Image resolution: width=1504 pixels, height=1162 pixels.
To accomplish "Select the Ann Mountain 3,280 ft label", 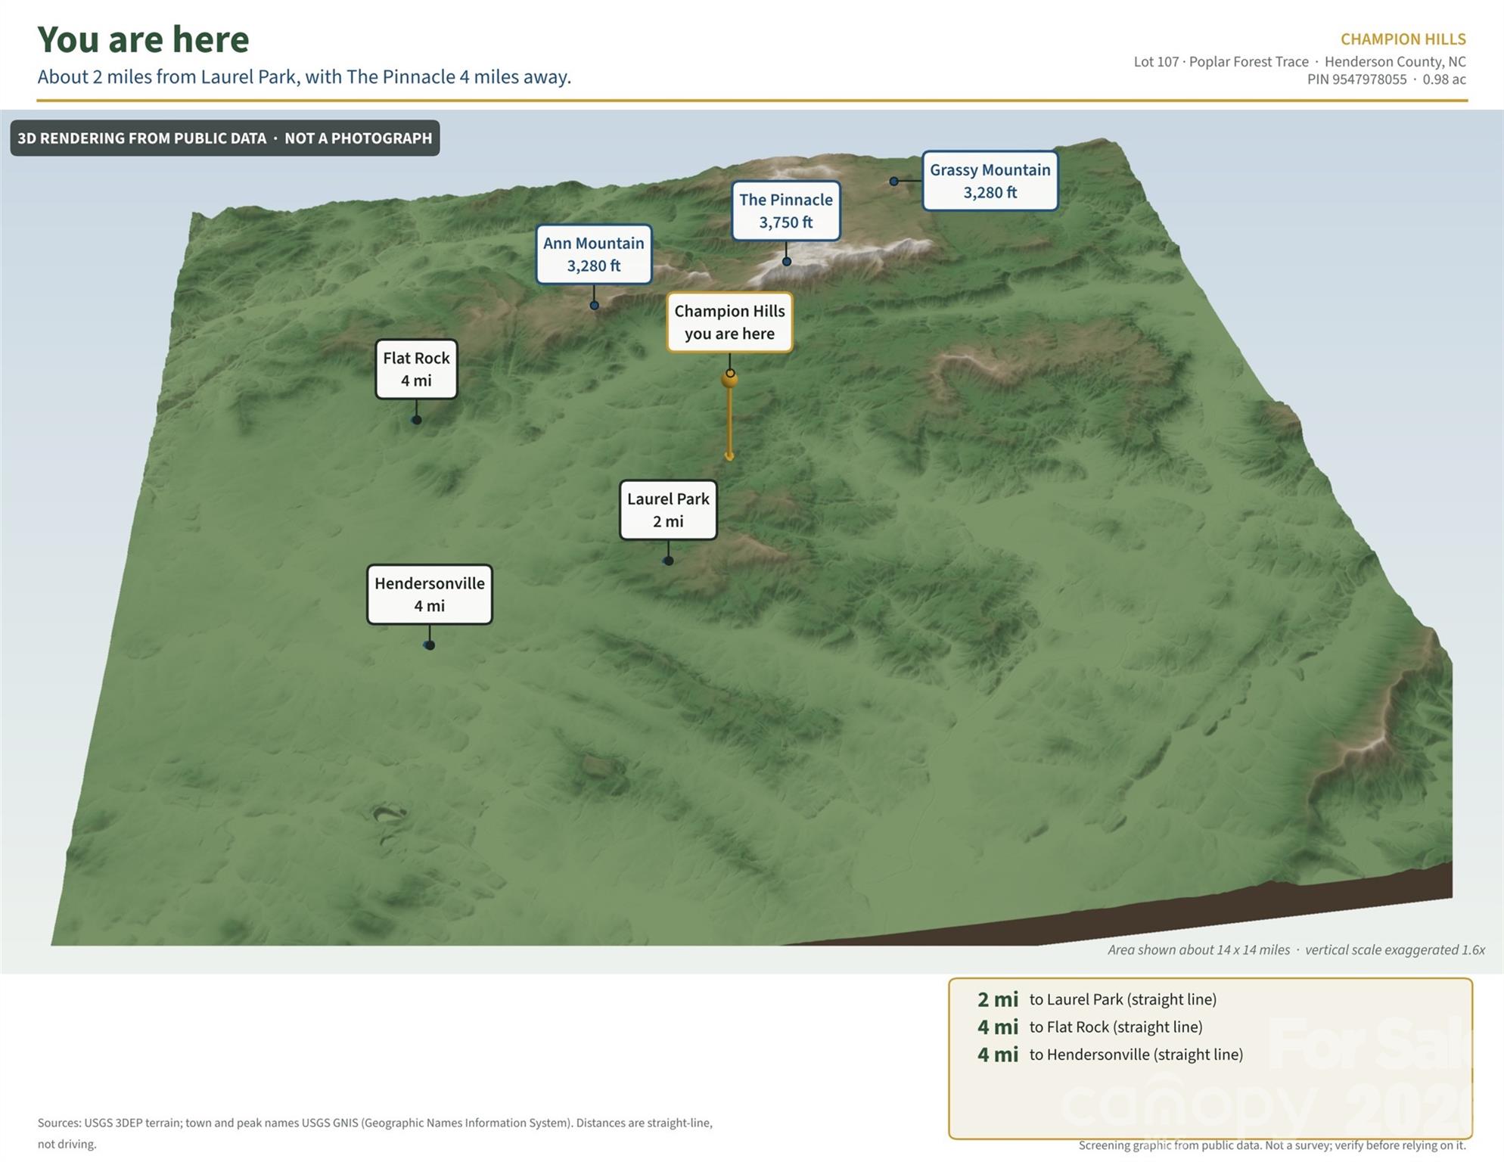I will tap(594, 254).
